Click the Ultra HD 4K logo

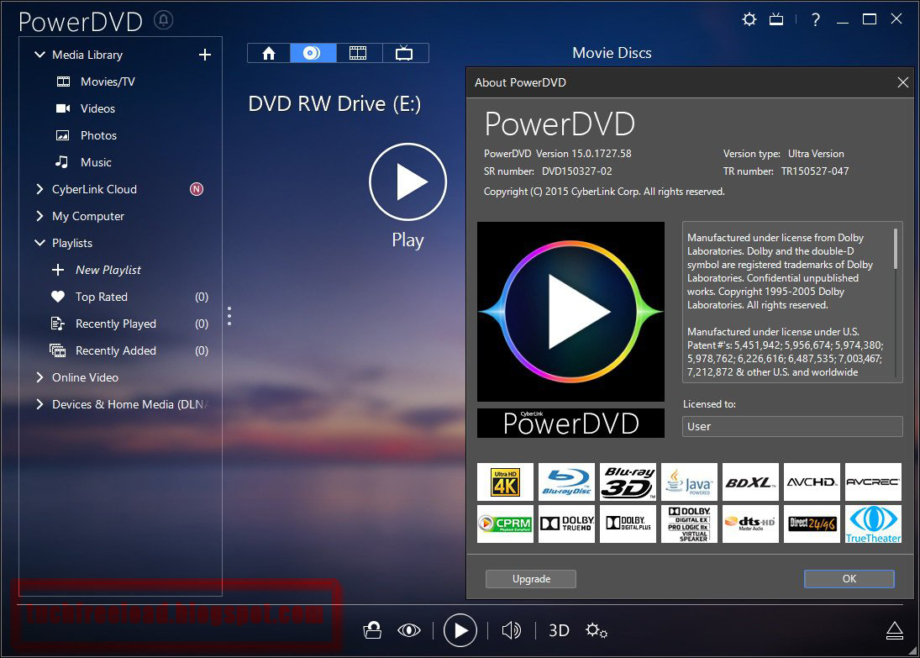[505, 482]
